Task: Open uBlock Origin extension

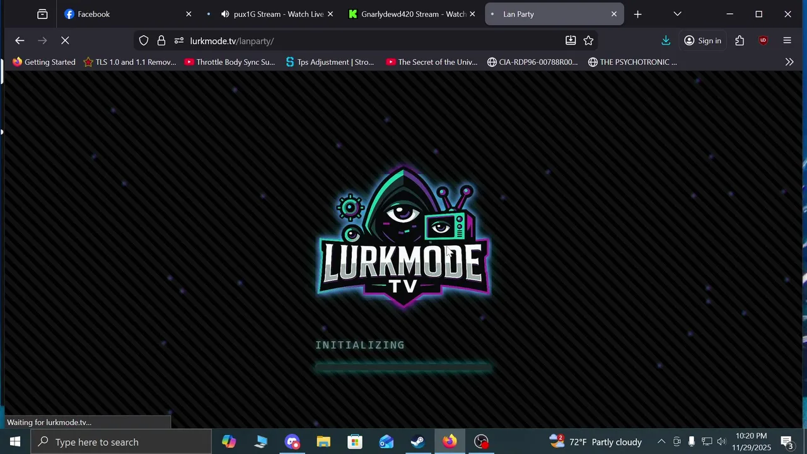Action: (x=763, y=40)
